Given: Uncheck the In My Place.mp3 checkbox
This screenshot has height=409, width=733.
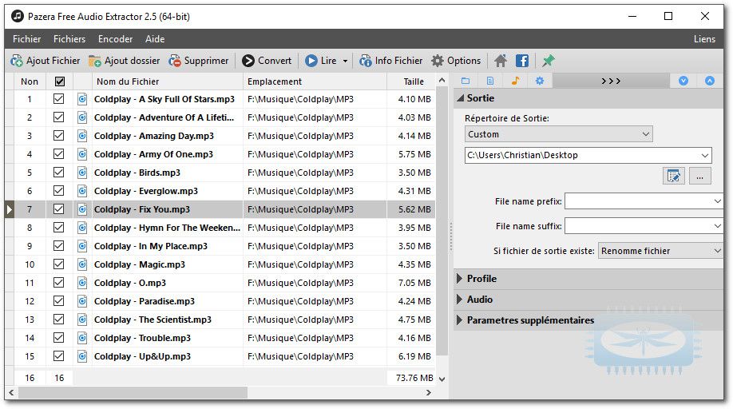Looking at the screenshot, I should point(58,246).
